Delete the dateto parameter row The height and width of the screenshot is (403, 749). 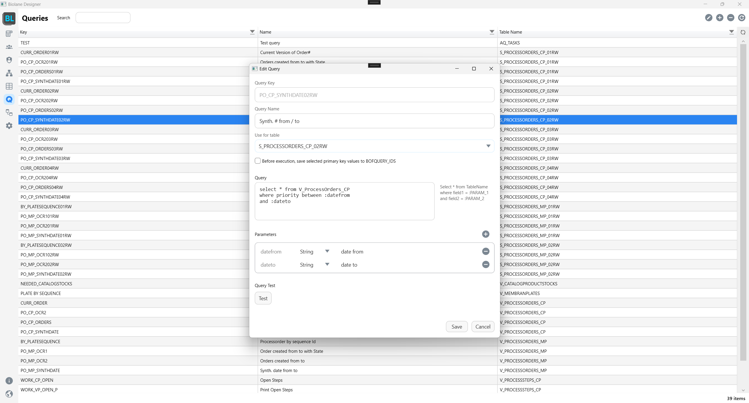point(486,265)
